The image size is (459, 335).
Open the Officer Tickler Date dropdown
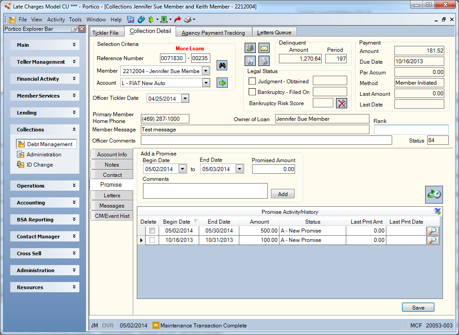185,98
